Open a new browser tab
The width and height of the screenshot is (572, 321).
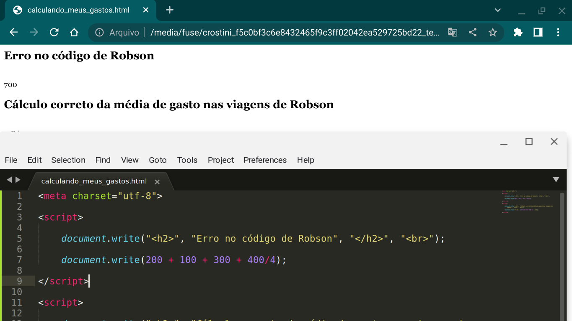pos(170,10)
